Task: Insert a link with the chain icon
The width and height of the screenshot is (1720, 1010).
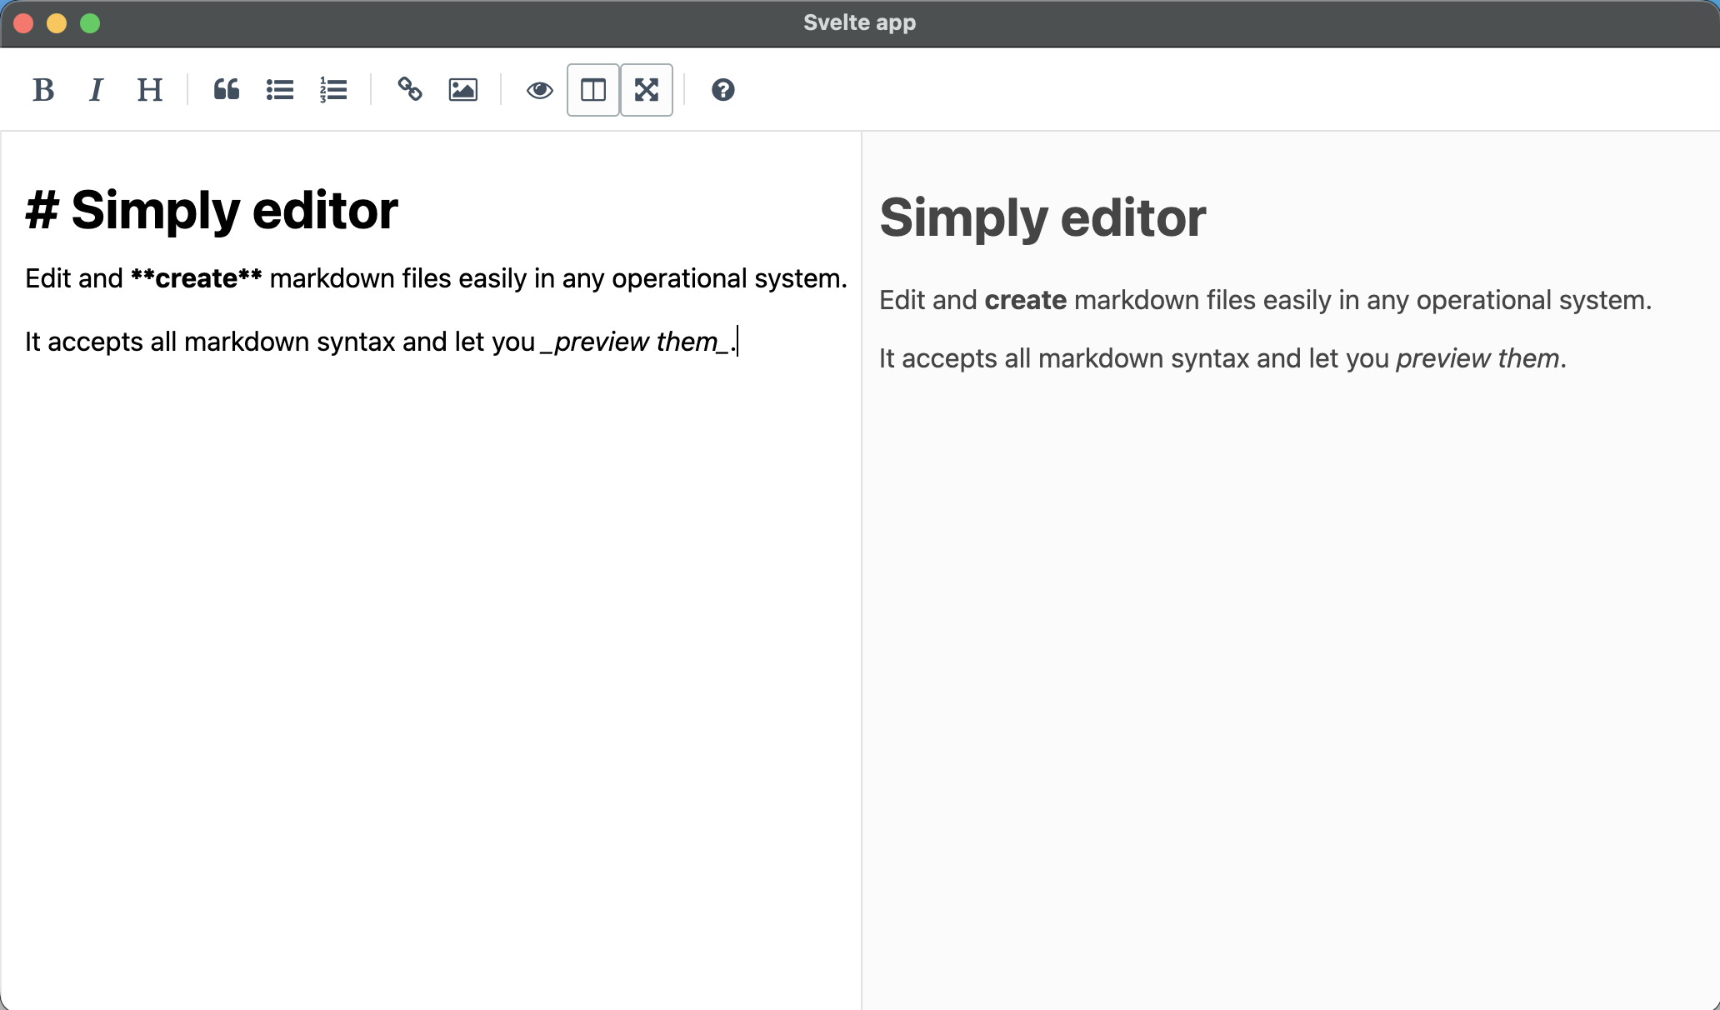Action: pos(410,90)
